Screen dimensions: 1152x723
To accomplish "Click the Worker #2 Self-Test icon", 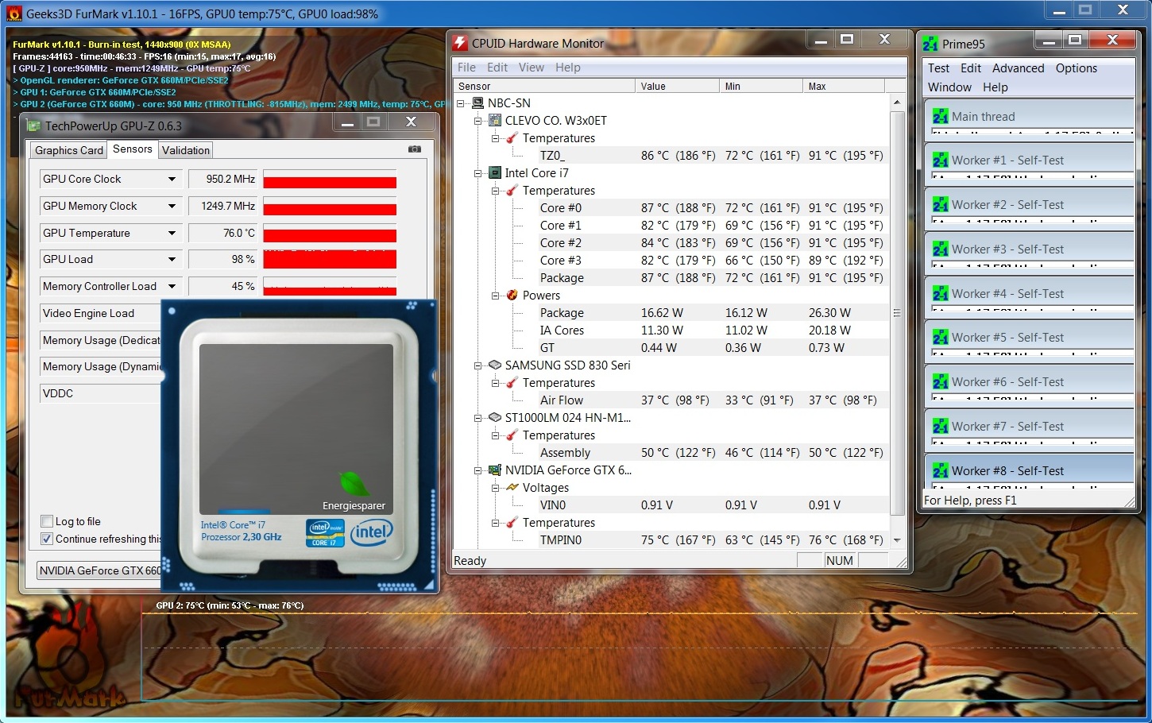I will [x=941, y=204].
